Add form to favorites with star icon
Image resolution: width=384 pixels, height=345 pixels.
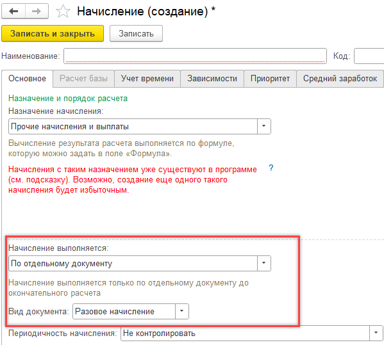[63, 12]
